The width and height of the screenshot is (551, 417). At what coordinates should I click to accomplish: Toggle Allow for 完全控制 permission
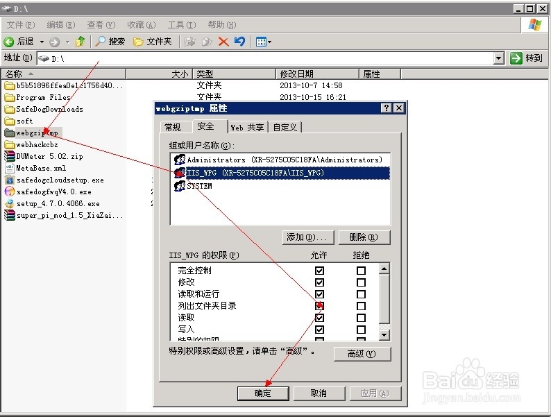click(x=319, y=271)
